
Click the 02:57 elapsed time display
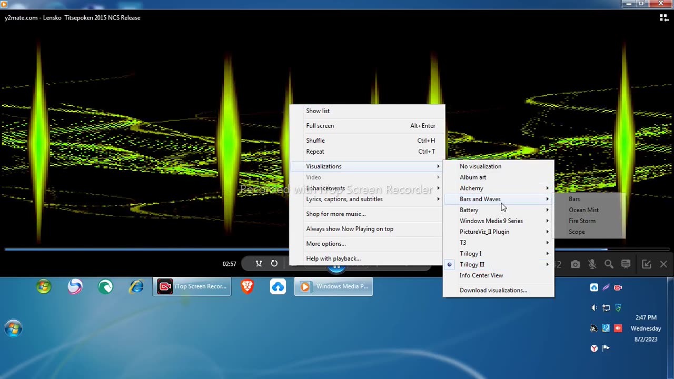[230, 264]
